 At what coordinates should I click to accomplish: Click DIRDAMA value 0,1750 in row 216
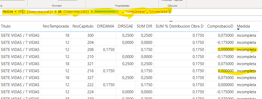tap(109, 71)
